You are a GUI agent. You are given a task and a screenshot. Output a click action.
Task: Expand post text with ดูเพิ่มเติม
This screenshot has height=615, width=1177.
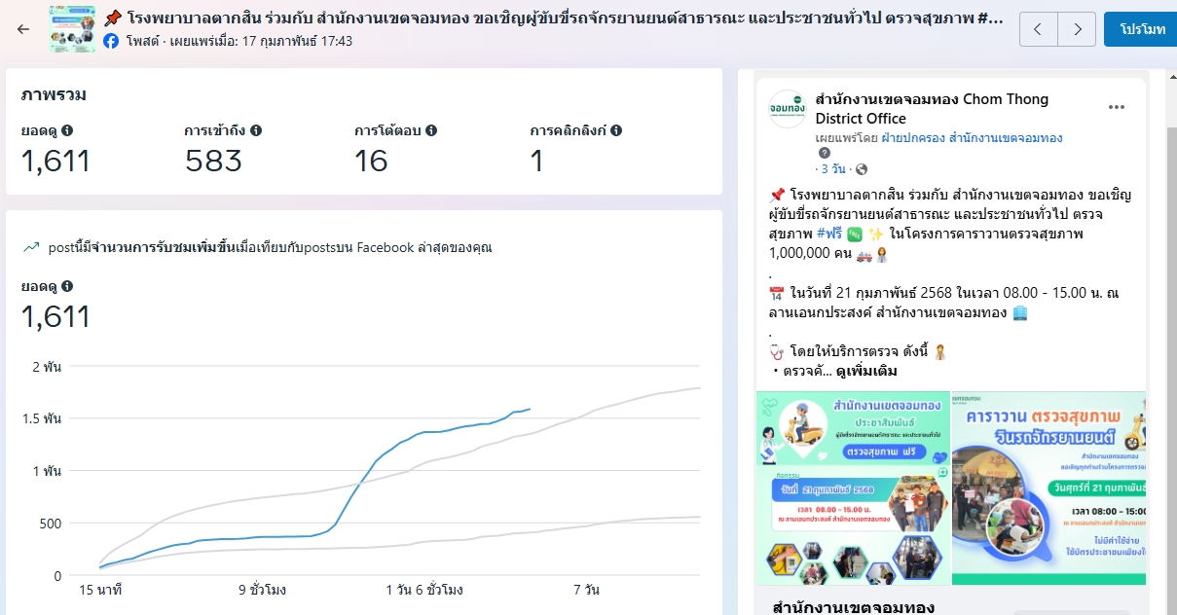[866, 372]
